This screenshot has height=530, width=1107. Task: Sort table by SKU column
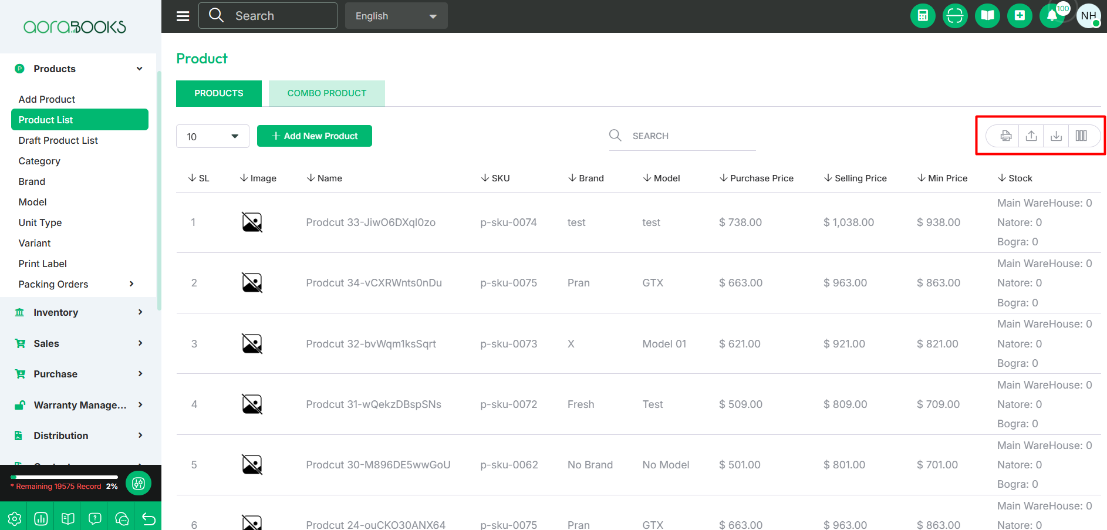click(495, 178)
